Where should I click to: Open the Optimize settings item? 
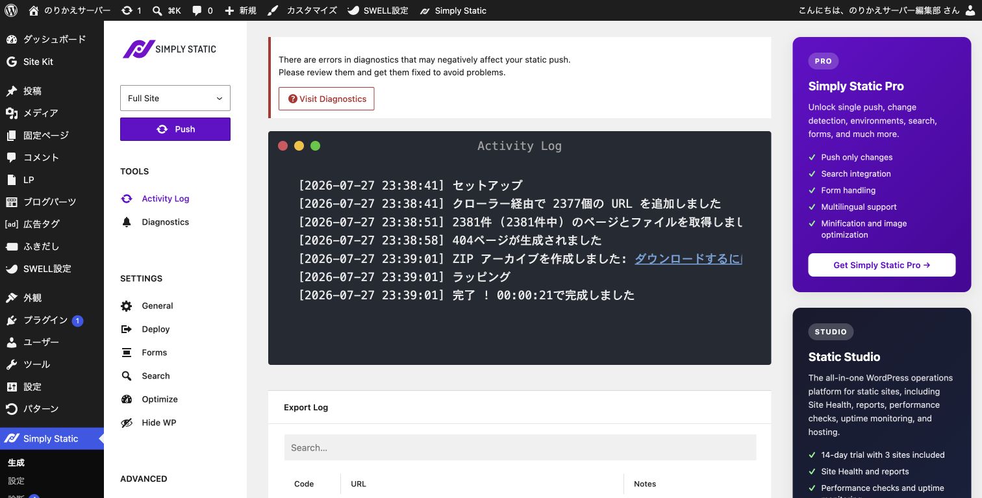click(149, 399)
